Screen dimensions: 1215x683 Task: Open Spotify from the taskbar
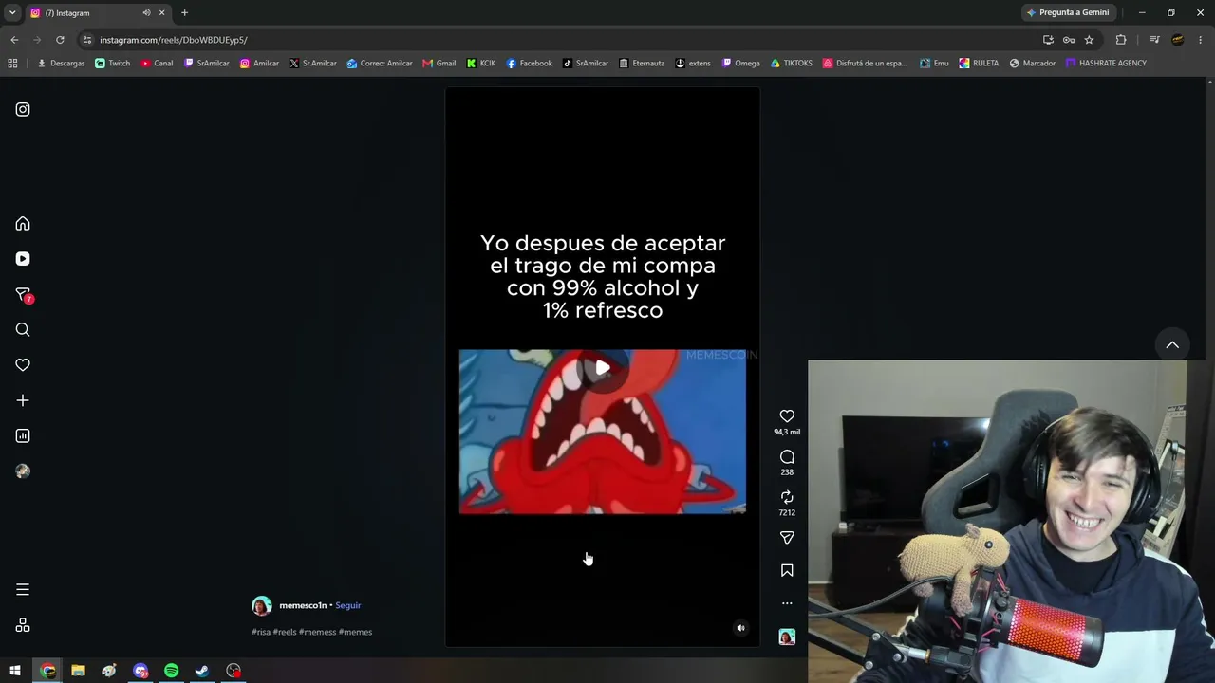171,671
